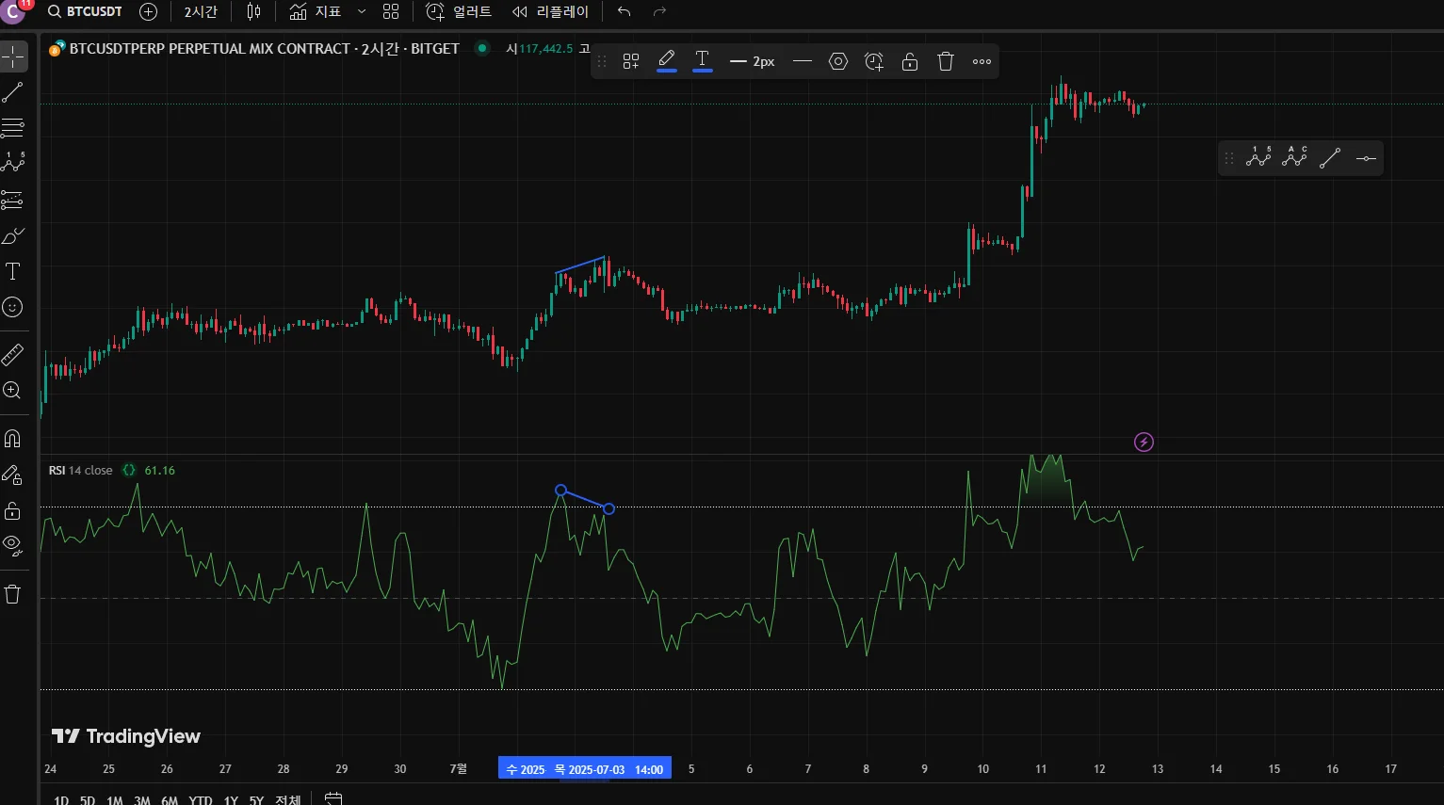Click the emoji icons tool
This screenshot has height=805, width=1444.
tap(13, 307)
